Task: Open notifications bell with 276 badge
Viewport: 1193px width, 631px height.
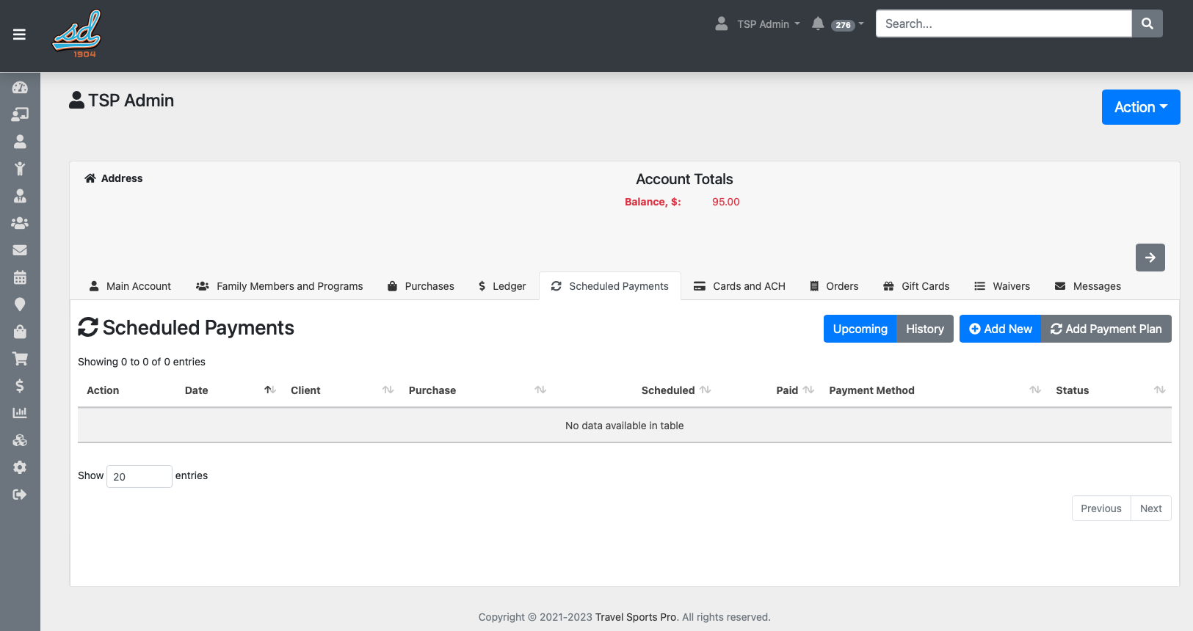Action: (x=837, y=24)
